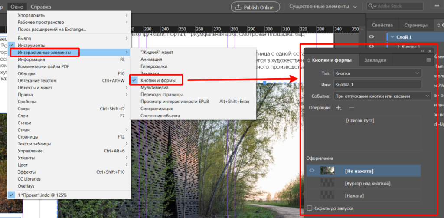Click the [Курсор над кнопкой] state thumbnail
Viewport: 444px width, 218px height.
pos(326,183)
